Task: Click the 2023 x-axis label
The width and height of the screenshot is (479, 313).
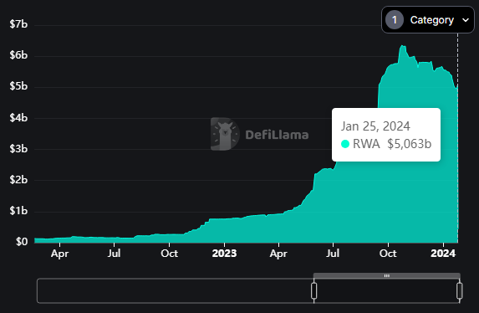Action: pos(224,254)
